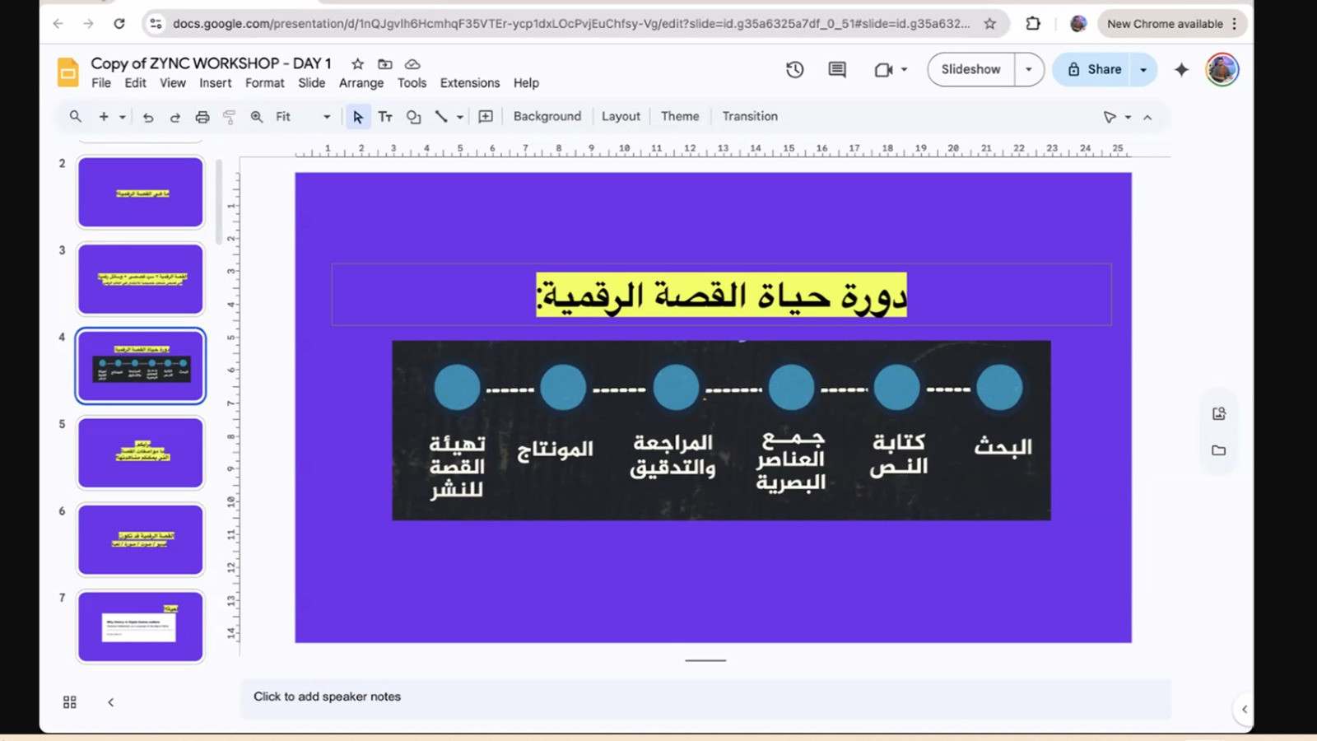Click the Gemini sparkle icon
Viewport: 1317px width, 741px height.
tap(1181, 70)
